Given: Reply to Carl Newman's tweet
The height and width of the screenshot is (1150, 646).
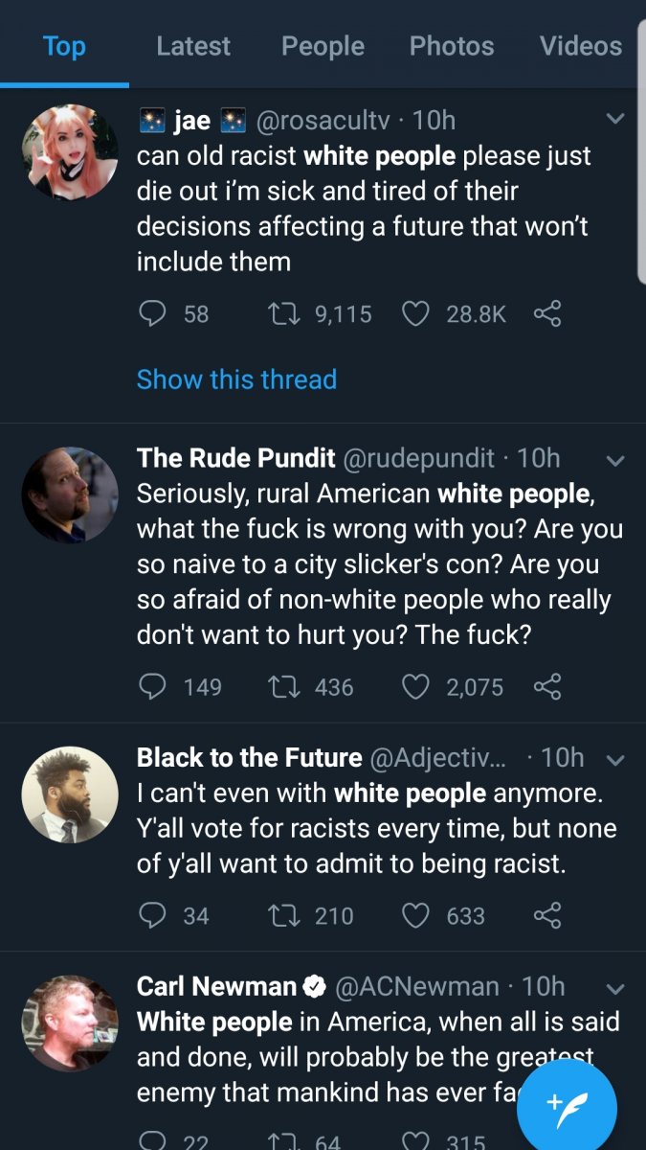Looking at the screenshot, I should click(x=153, y=1140).
